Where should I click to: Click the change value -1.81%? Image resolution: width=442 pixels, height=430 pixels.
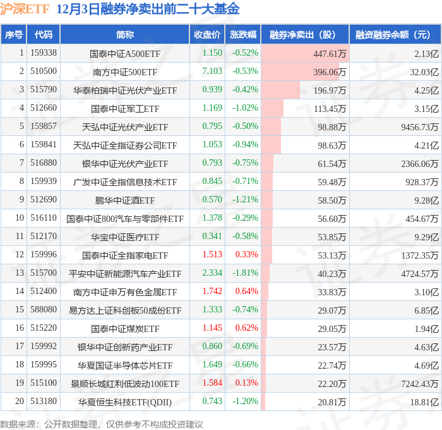coord(245,273)
